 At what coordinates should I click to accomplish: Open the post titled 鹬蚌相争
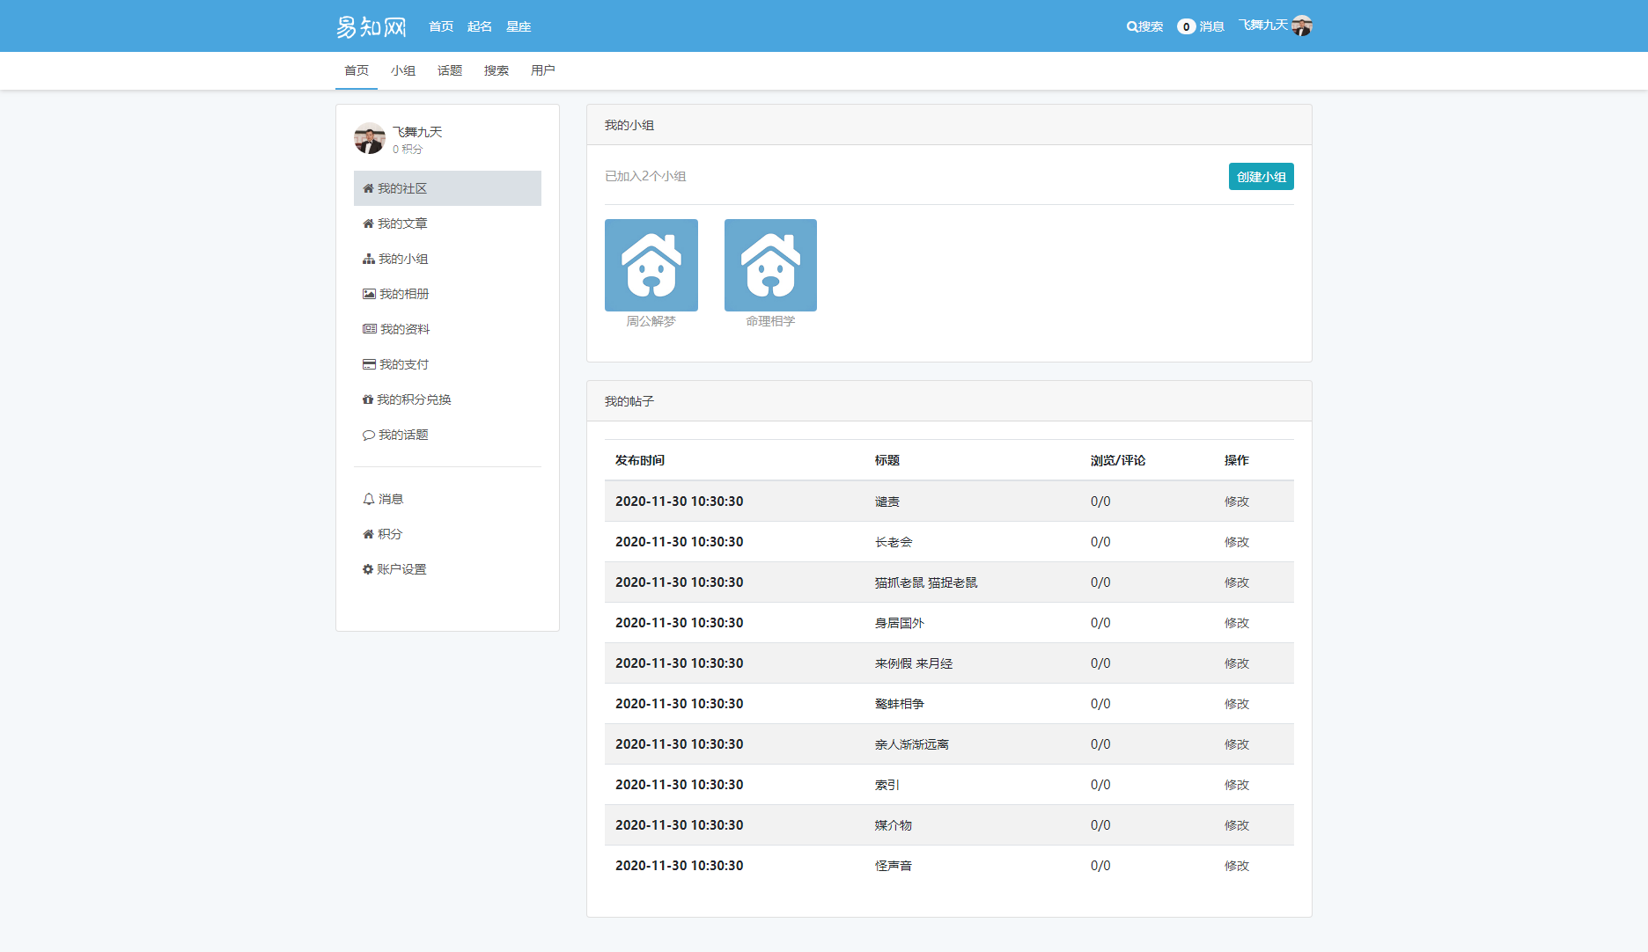tap(899, 704)
